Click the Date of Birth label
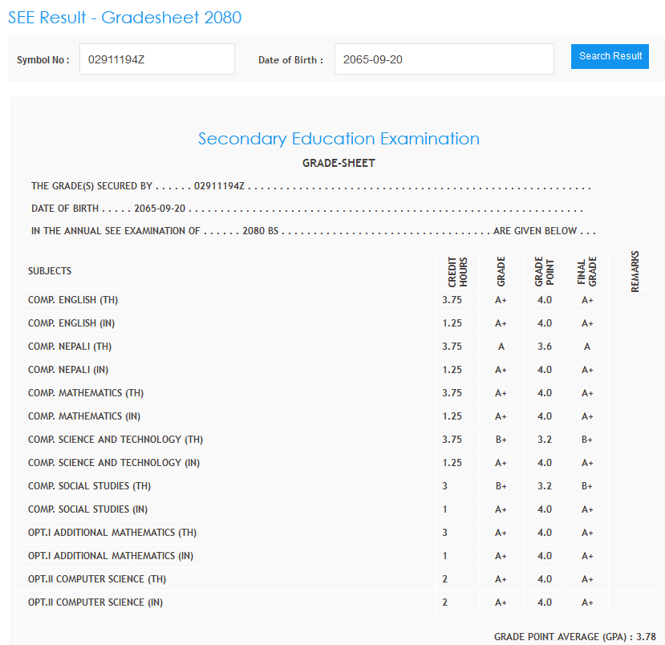 290,60
